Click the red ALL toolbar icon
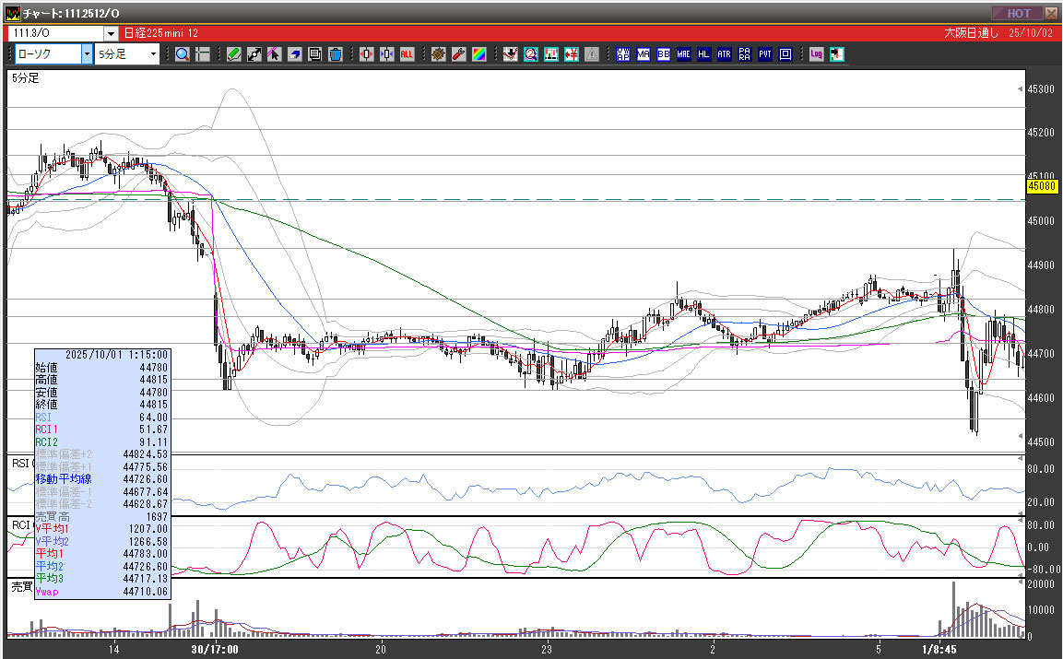 pyautogui.click(x=407, y=54)
